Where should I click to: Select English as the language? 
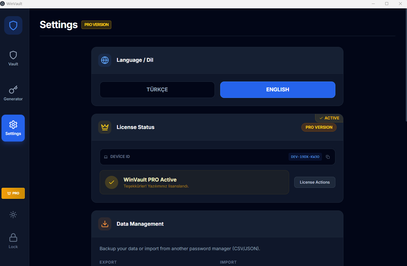pos(277,90)
